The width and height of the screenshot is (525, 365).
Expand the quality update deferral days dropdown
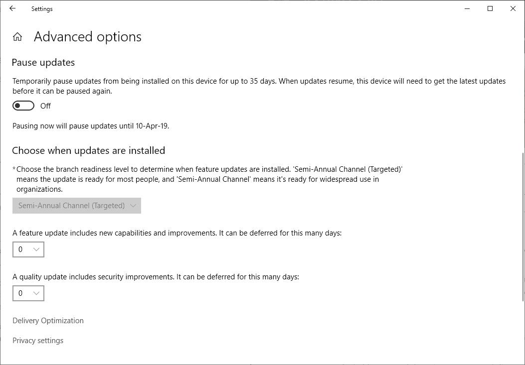[28, 293]
